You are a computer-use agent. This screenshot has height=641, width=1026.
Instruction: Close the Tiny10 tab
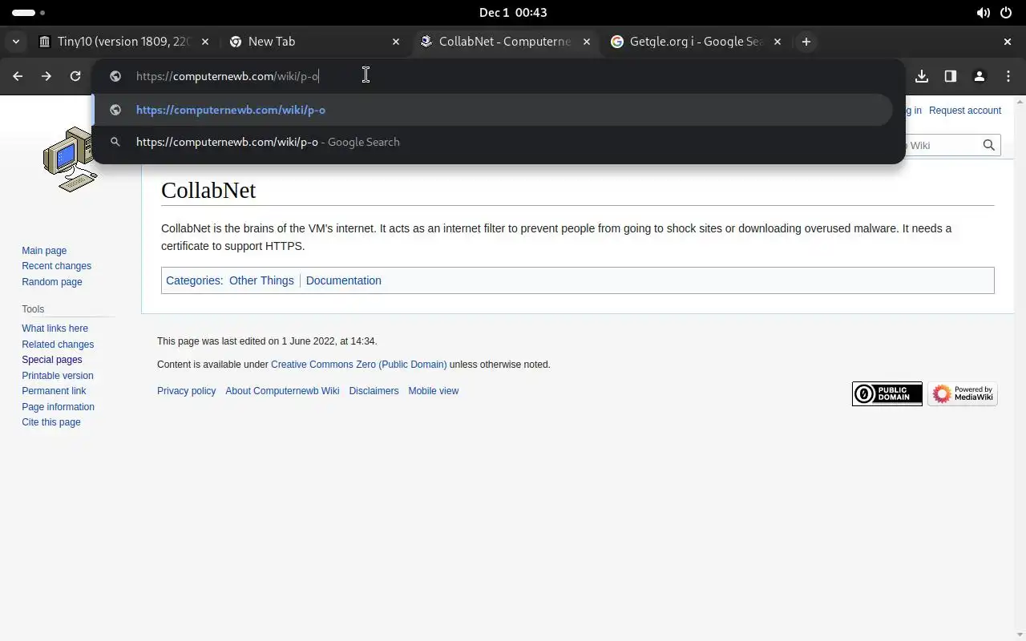[x=206, y=42]
